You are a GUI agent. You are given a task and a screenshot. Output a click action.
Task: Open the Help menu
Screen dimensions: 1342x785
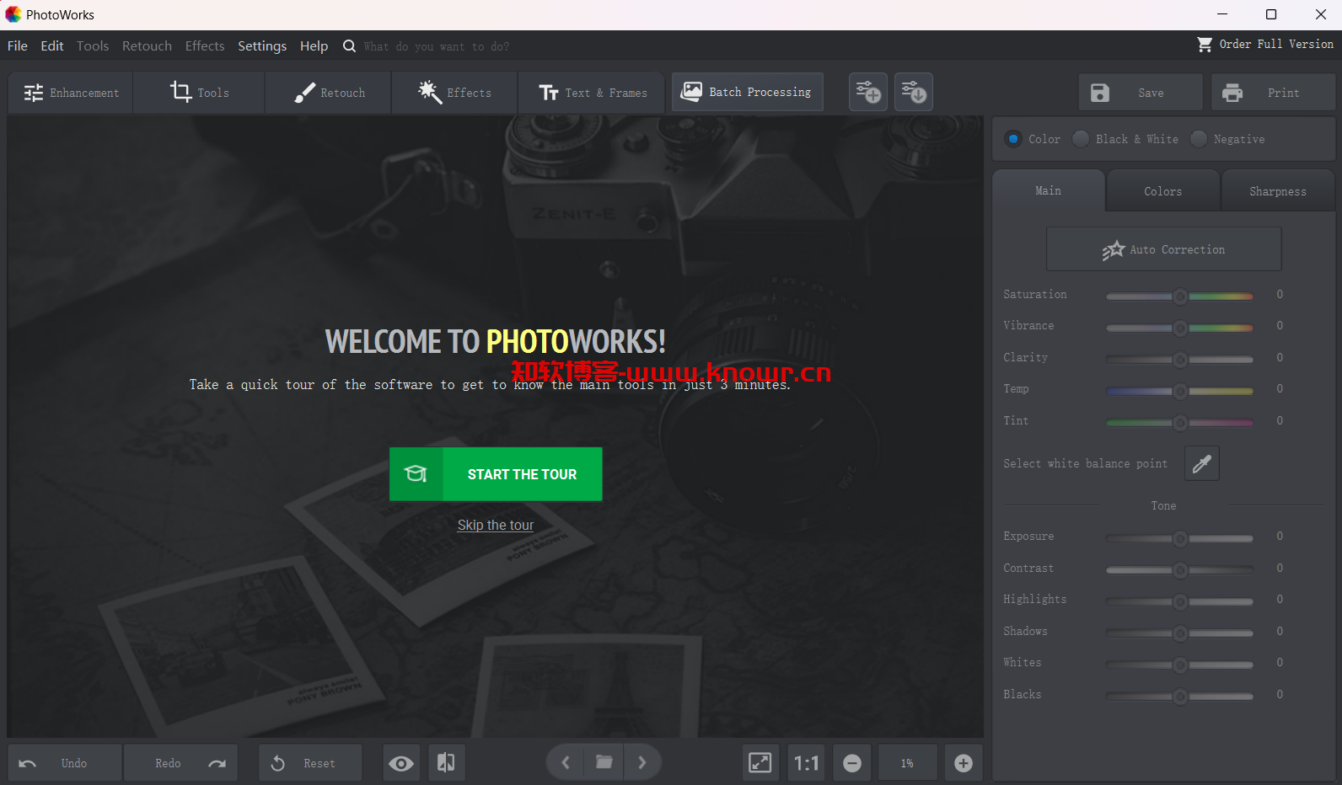(314, 45)
